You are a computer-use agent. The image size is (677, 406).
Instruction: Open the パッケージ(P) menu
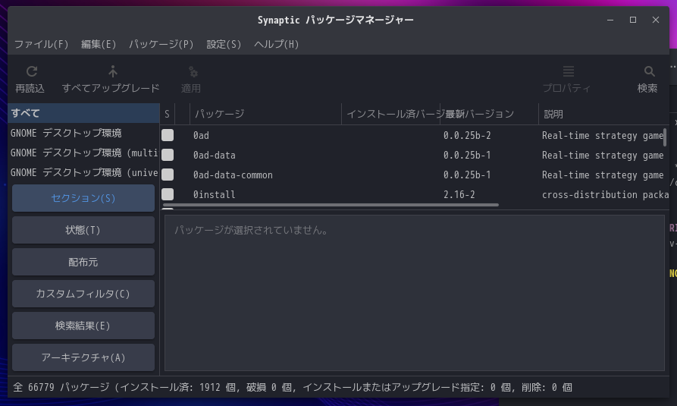click(x=161, y=44)
